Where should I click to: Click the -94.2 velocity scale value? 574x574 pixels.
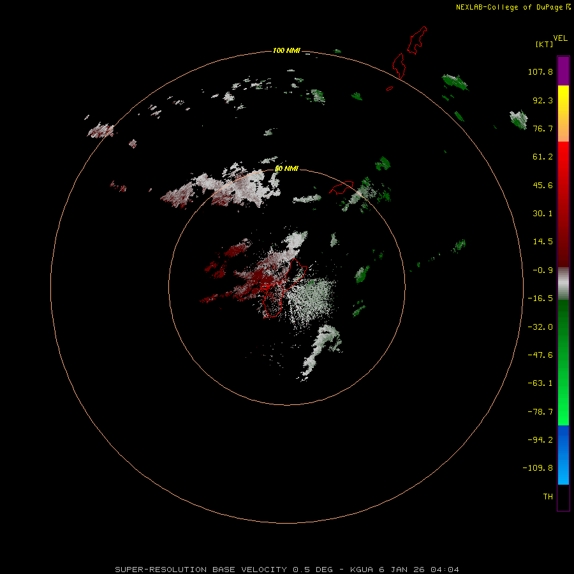pyautogui.click(x=540, y=439)
